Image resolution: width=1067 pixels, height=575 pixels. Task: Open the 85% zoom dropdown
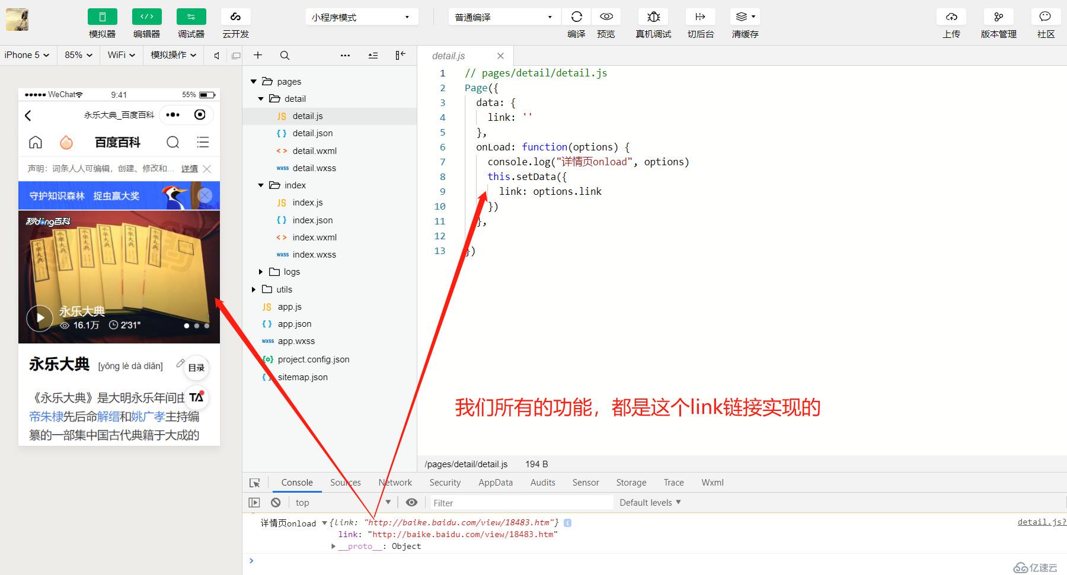79,55
